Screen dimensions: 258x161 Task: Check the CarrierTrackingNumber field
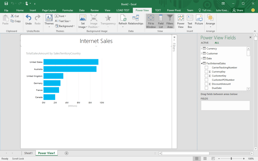[206, 68]
